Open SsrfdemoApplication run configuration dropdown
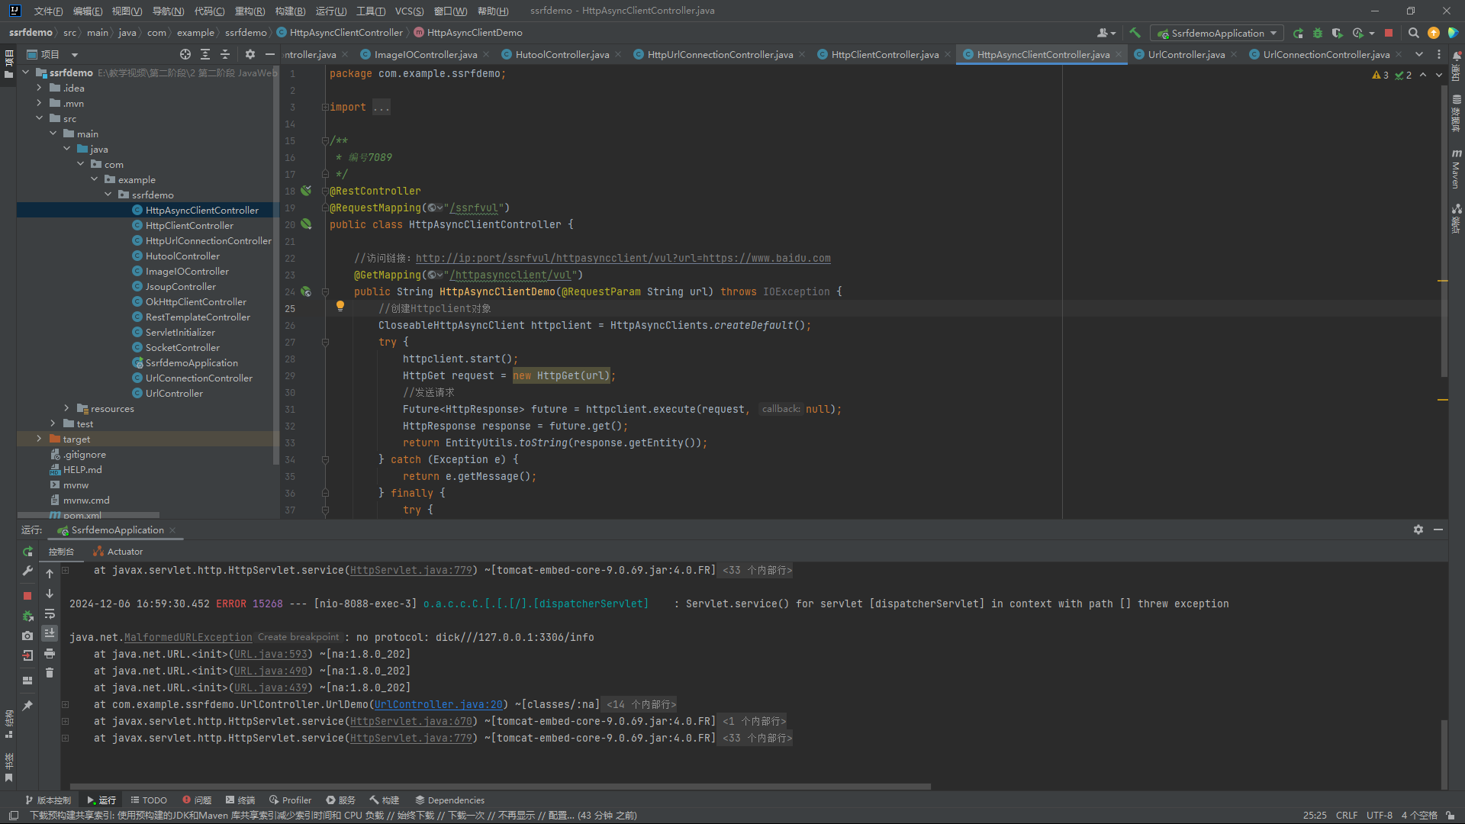 tap(1273, 33)
